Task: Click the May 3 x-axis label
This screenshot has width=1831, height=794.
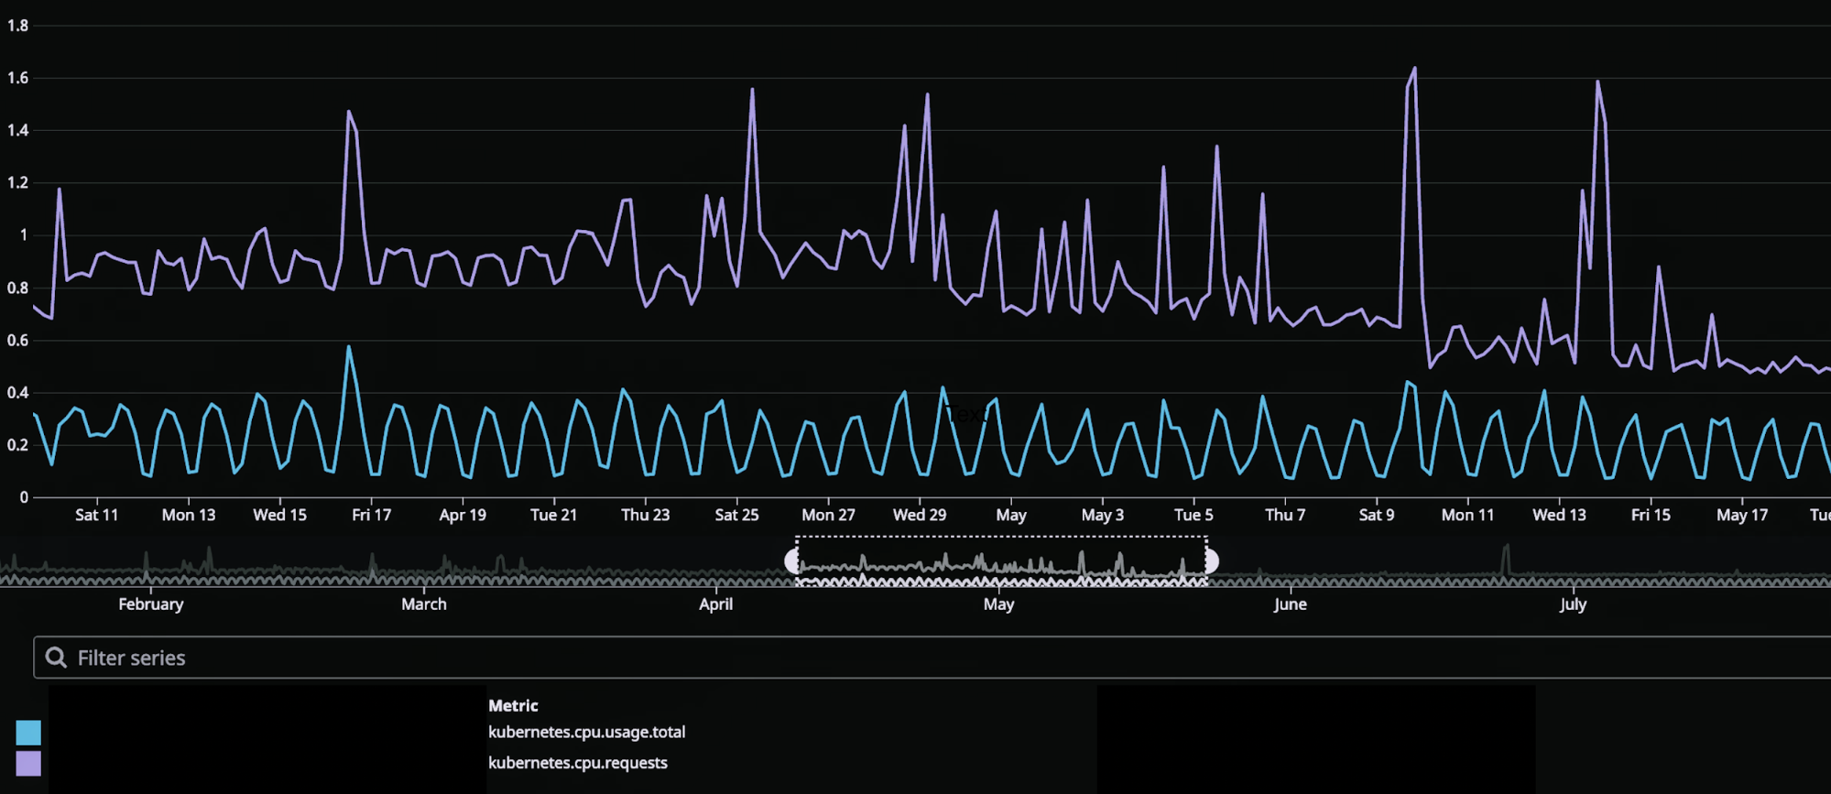Action: pos(1103,515)
